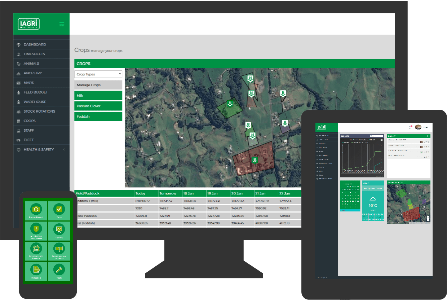Click the '18 Jan' column header
Screen dimensions: 447x302
[x=194, y=194]
